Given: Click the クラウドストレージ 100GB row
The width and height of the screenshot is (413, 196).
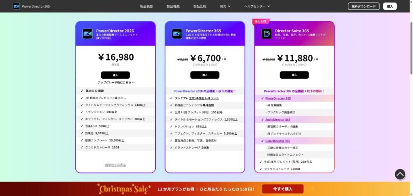Looking at the screenshot, I should pos(294,169).
